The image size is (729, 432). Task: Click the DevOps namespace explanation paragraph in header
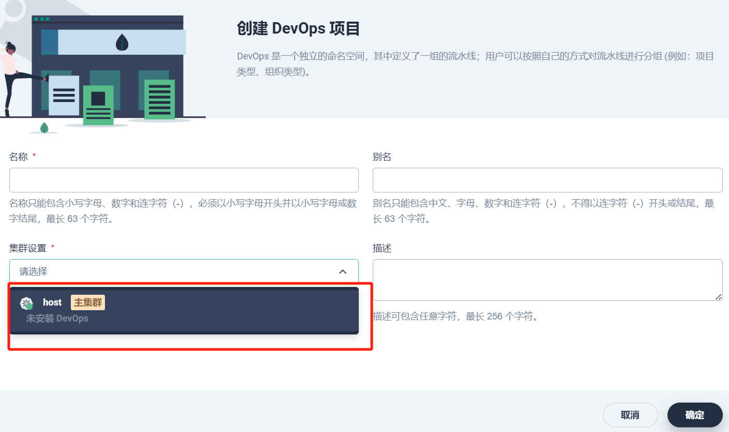click(x=475, y=64)
